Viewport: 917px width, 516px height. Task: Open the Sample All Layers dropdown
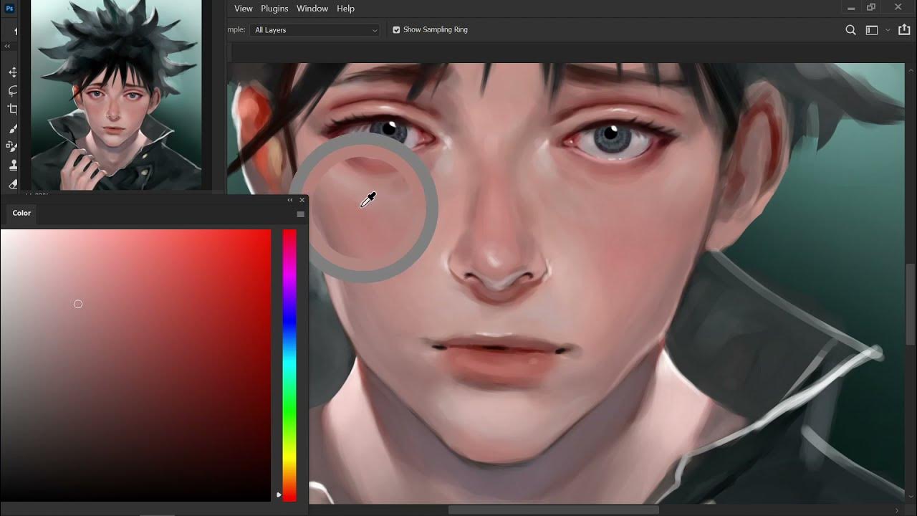coord(315,30)
